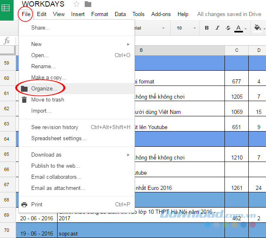Click the WORKDAYS document title

click(x=43, y=4)
